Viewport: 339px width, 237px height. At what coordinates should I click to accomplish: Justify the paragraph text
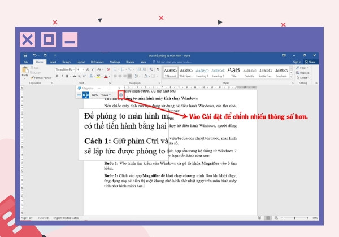coord(130,76)
